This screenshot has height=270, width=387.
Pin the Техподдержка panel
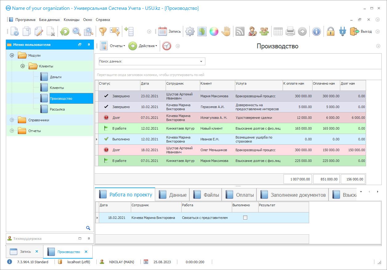[x=89, y=239]
